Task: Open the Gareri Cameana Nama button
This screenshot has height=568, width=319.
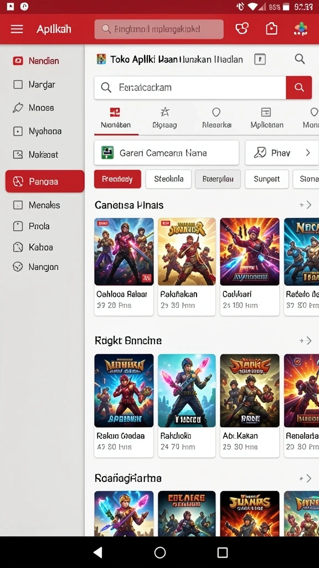Action: point(166,153)
